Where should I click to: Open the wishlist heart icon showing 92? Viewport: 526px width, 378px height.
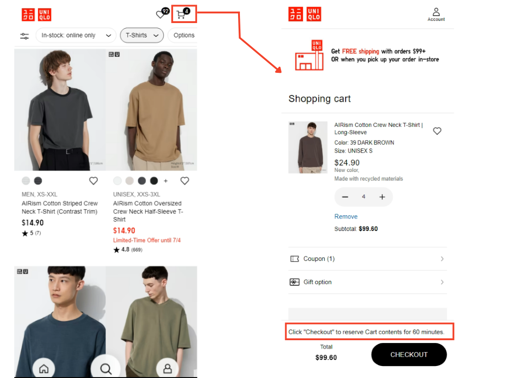tap(161, 14)
